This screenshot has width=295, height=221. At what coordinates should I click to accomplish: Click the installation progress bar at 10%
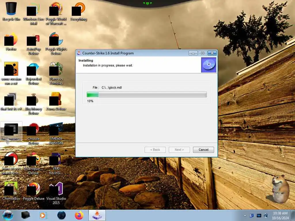pyautogui.click(x=147, y=94)
